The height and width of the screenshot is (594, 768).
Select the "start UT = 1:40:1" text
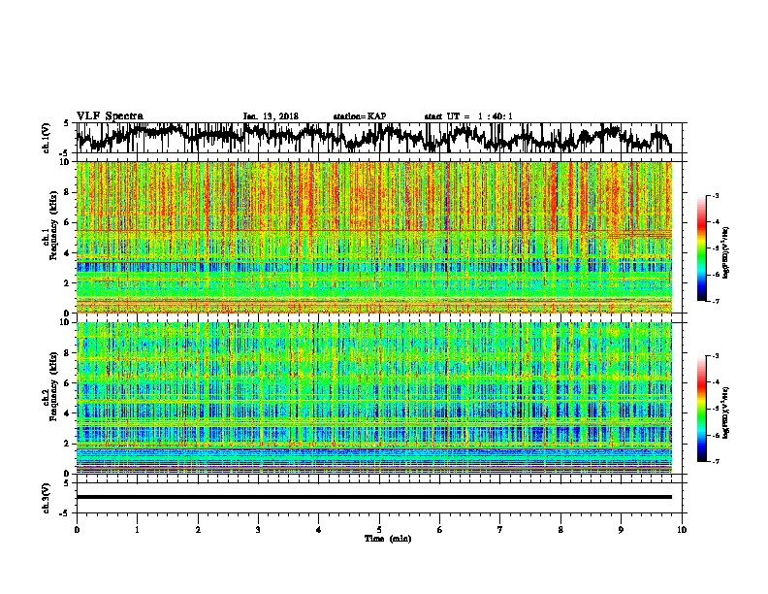click(x=468, y=116)
